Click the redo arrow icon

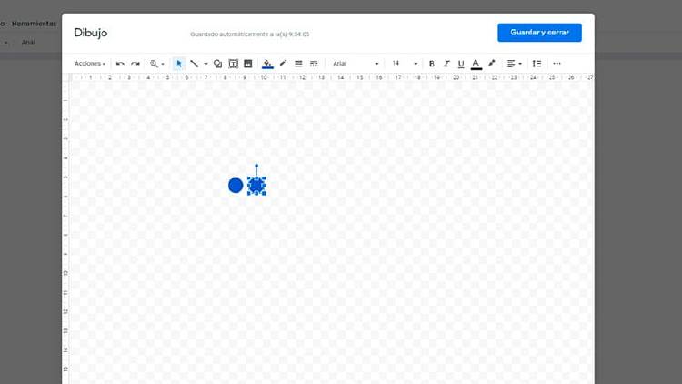(x=135, y=64)
